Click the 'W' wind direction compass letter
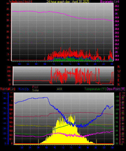 [119, 71]
